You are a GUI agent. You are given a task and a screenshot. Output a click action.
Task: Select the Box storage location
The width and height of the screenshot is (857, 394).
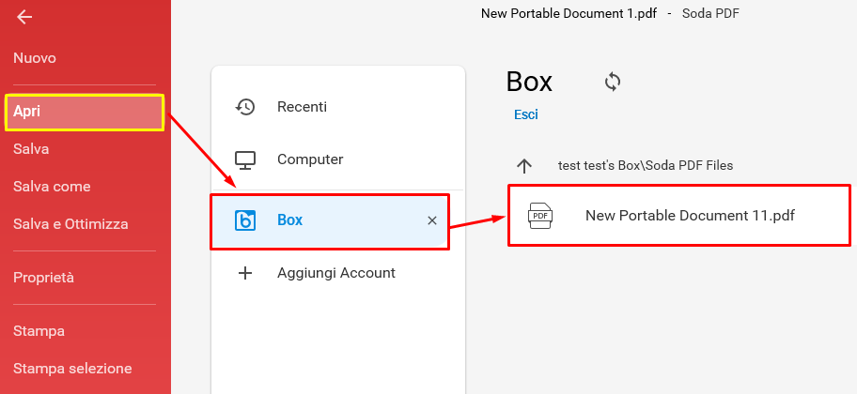click(330, 220)
